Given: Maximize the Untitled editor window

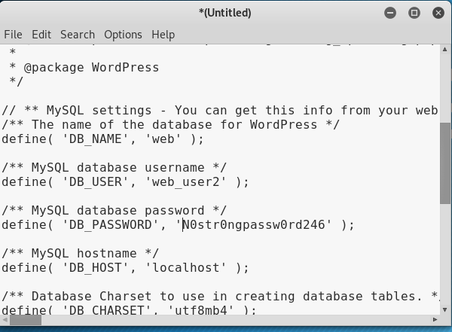Looking at the screenshot, I should click(414, 13).
